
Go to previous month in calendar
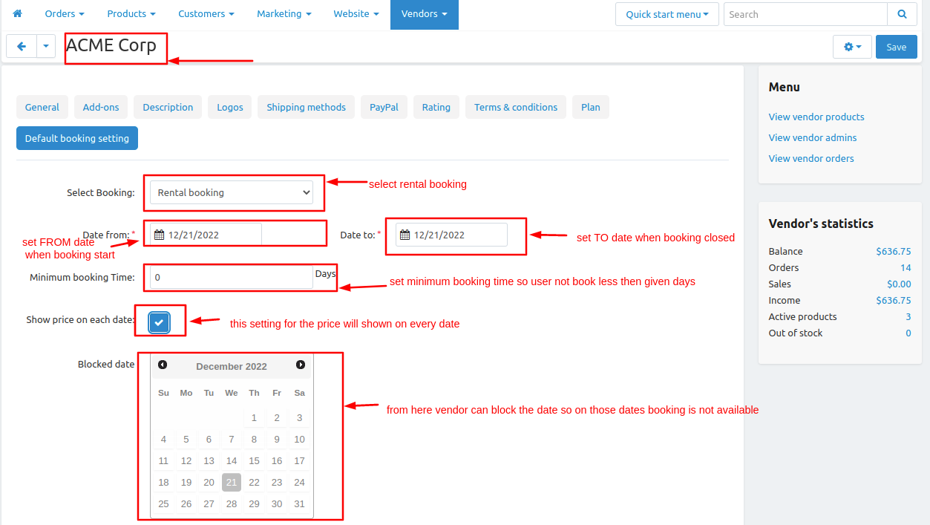tap(163, 365)
